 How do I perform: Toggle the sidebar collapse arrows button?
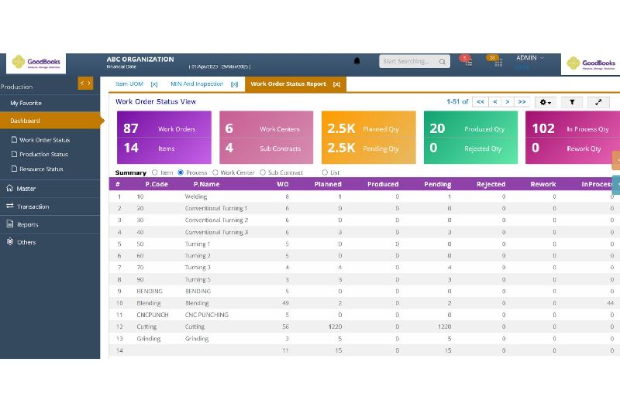(85, 84)
